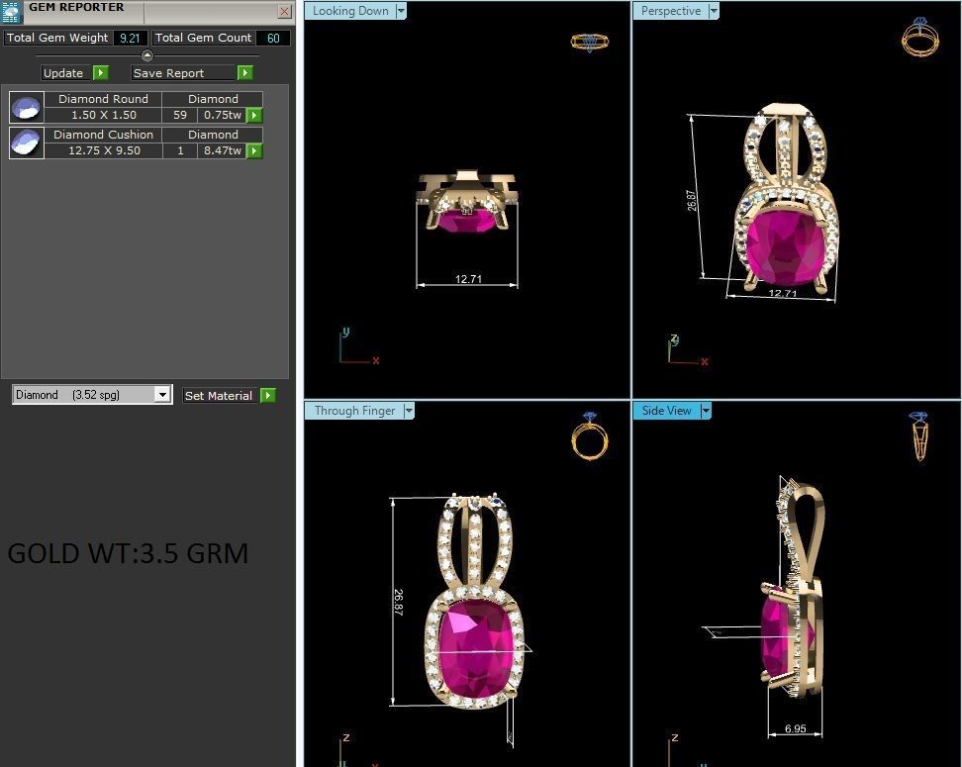Screen dimensions: 962x767
Task: Select the Looking Down viewport title
Action: (x=350, y=11)
